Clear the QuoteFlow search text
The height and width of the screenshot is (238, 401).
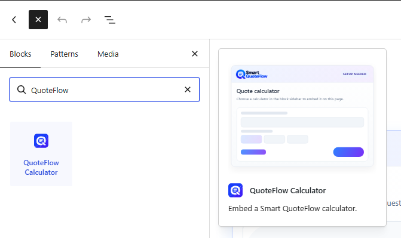point(188,89)
